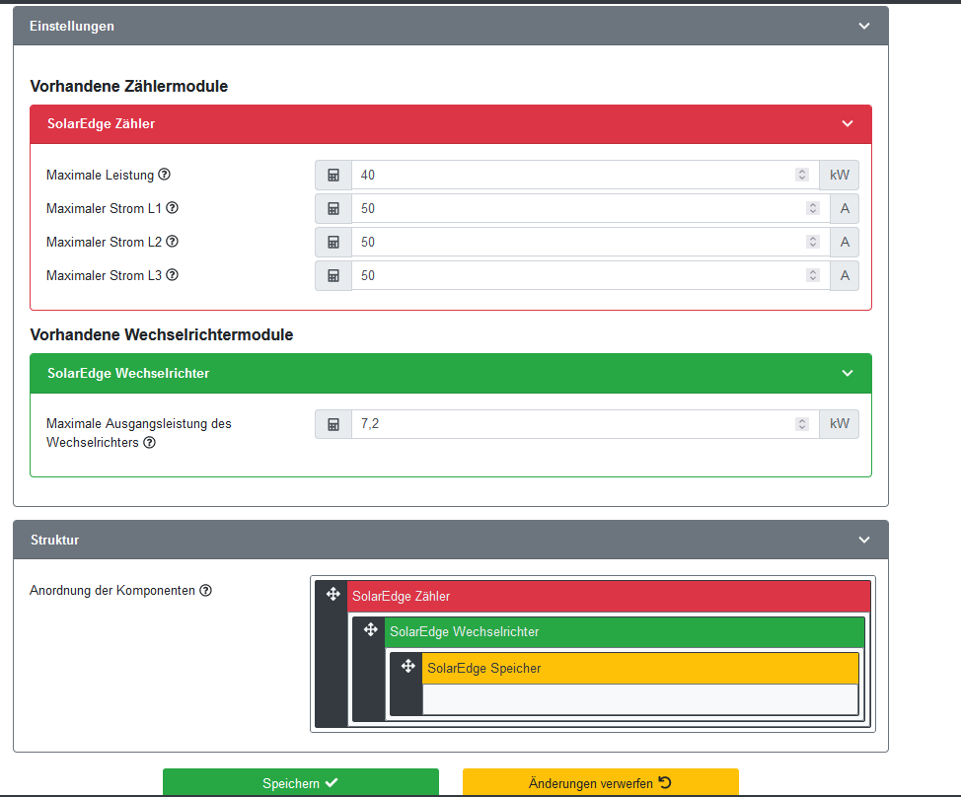This screenshot has height=797, width=961.
Task: Click move handle of SolarEdge Speicher component
Action: [407, 667]
